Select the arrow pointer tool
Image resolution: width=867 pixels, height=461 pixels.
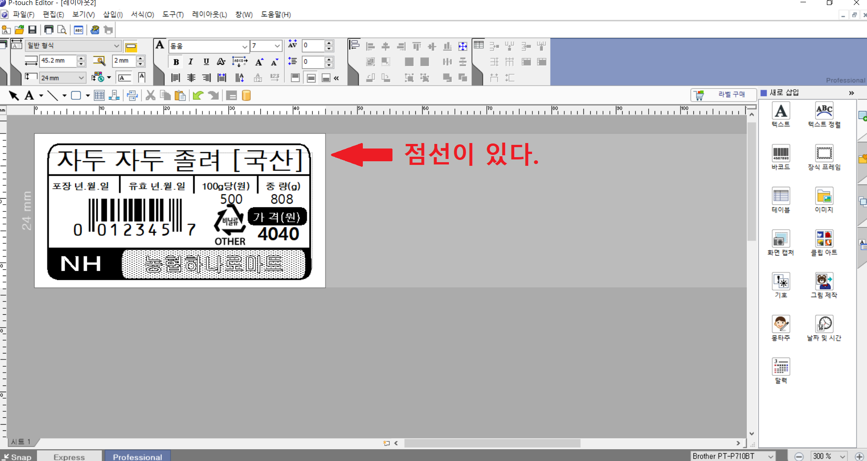coord(14,95)
